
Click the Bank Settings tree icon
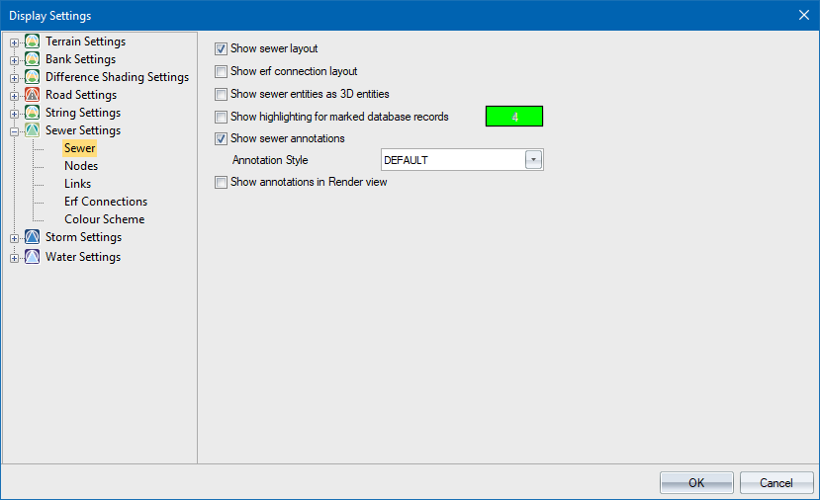32,59
